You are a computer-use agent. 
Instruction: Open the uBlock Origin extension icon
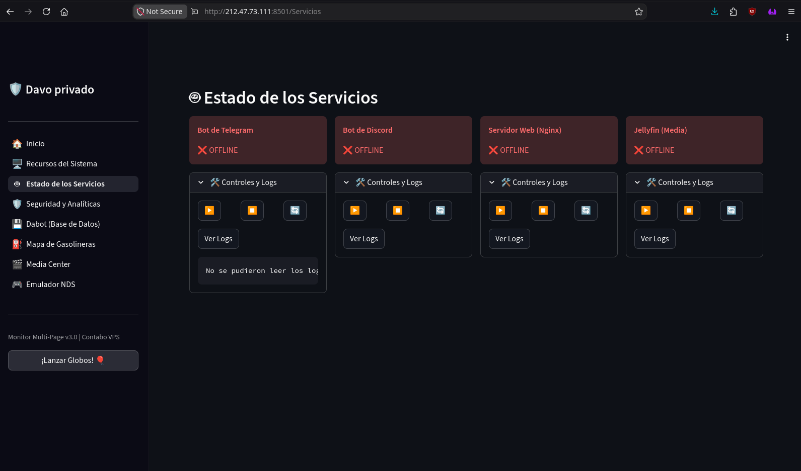(x=752, y=12)
